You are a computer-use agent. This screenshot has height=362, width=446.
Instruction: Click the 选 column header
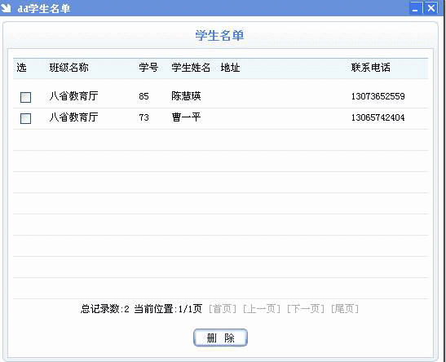pos(22,68)
